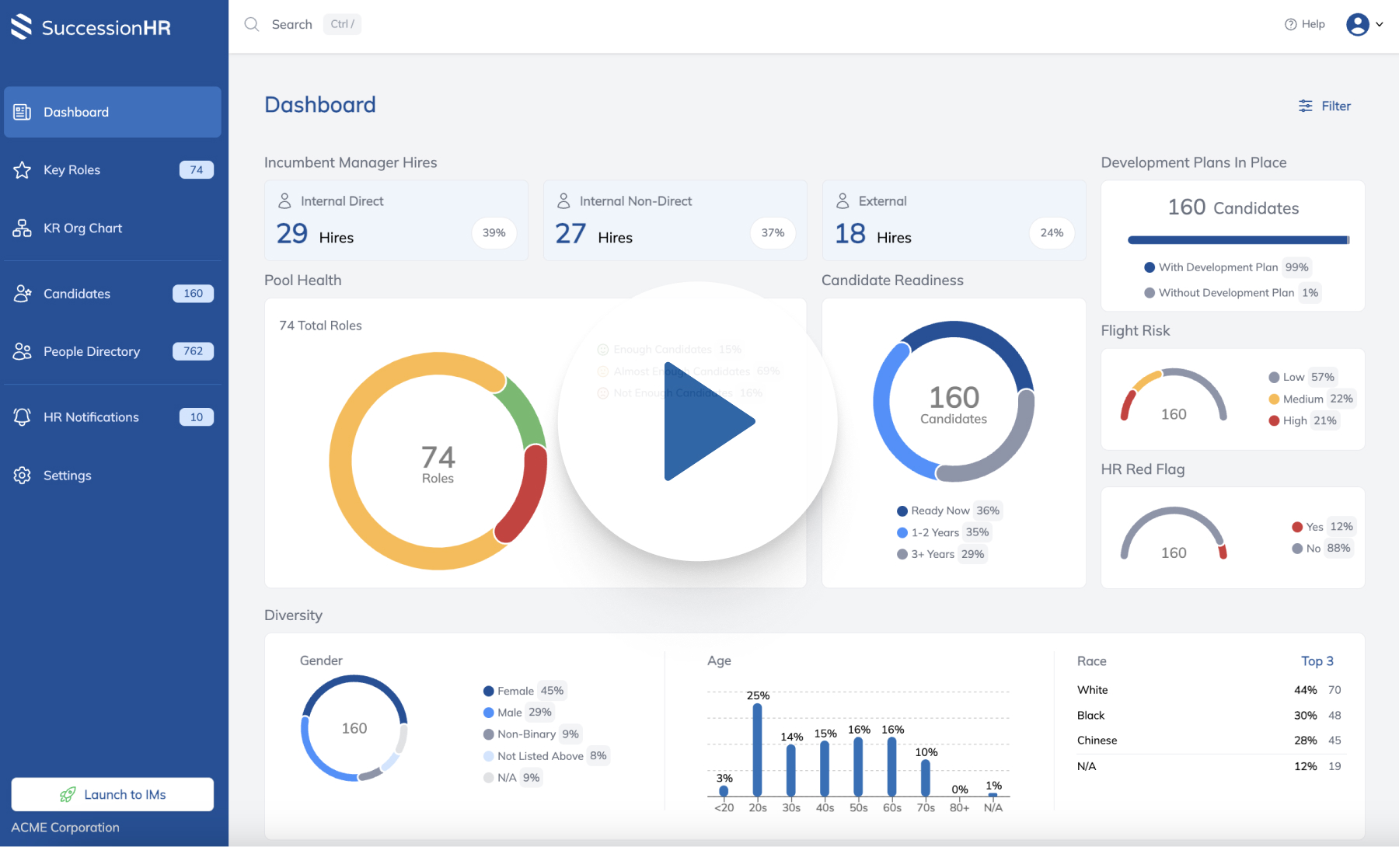This screenshot has height=847, width=1399.
Task: Click the Search magnifier icon
Action: [251, 24]
